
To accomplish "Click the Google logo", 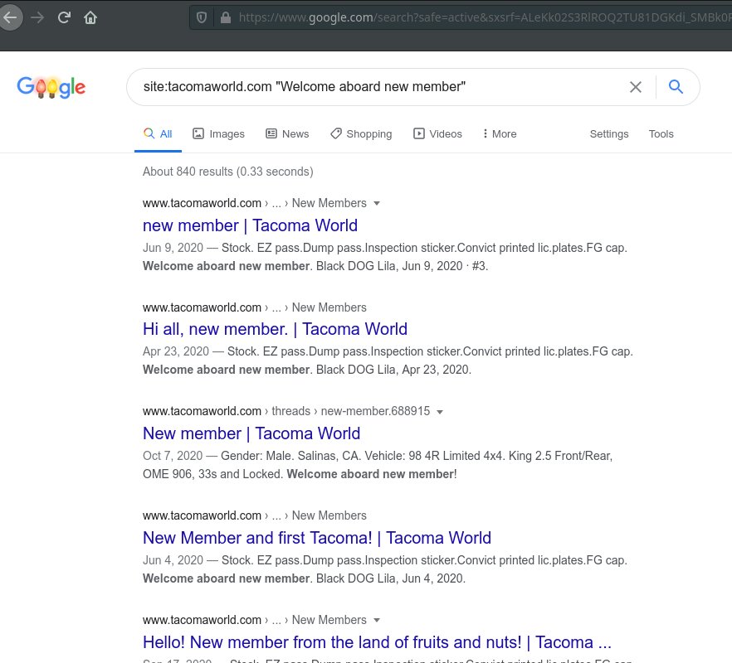I will 51,87.
